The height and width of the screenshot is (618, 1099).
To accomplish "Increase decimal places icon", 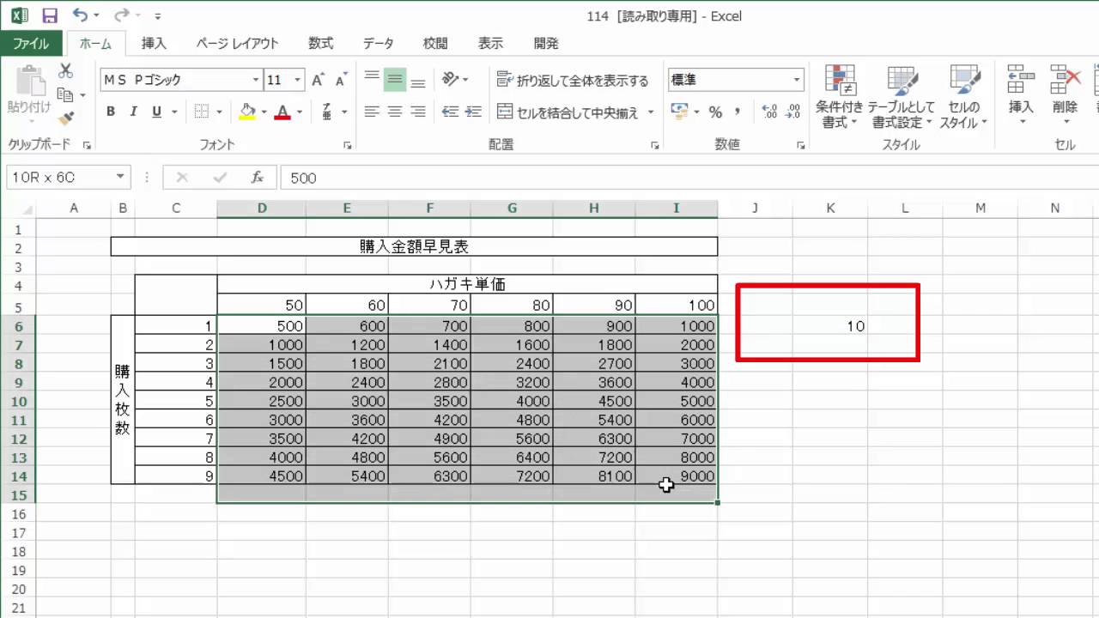I will 769,112.
